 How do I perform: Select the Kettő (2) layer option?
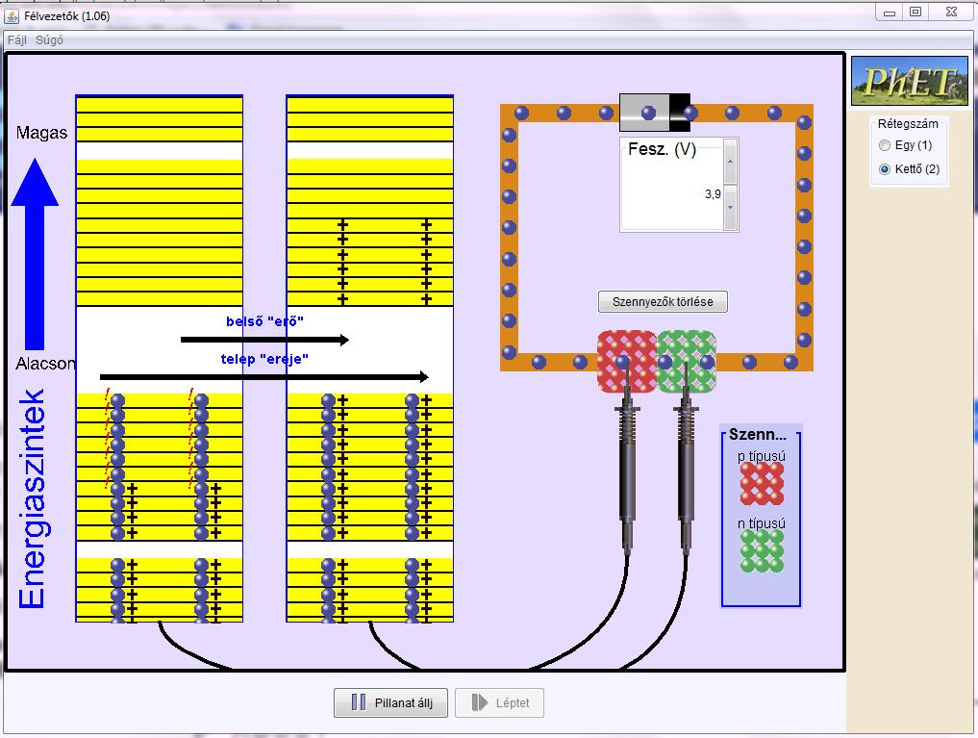pyautogui.click(x=885, y=169)
